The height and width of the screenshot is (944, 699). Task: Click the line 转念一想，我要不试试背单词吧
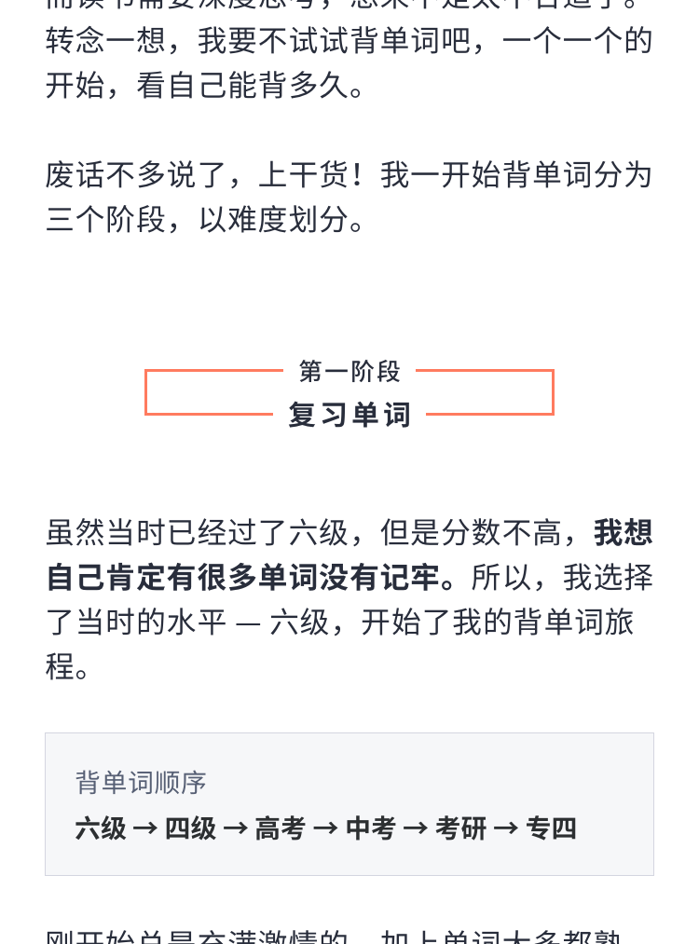[x=349, y=41]
